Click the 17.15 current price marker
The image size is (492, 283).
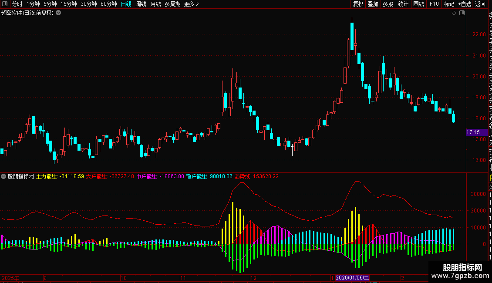(x=477, y=132)
